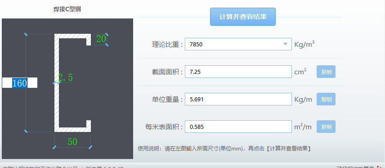Edit the flange width dimension value 50
Screen dimensions: 385x168
72,142
